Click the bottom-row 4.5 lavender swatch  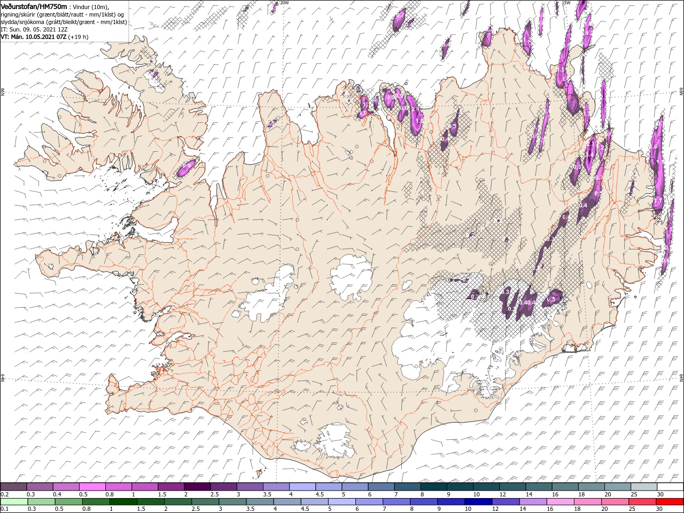(314, 502)
